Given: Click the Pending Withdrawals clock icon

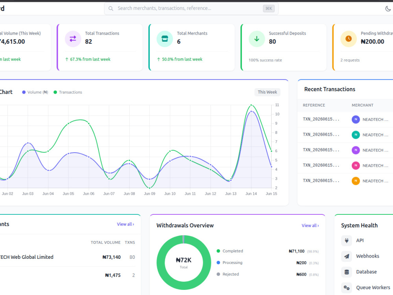Looking at the screenshot, I should pos(348,39).
